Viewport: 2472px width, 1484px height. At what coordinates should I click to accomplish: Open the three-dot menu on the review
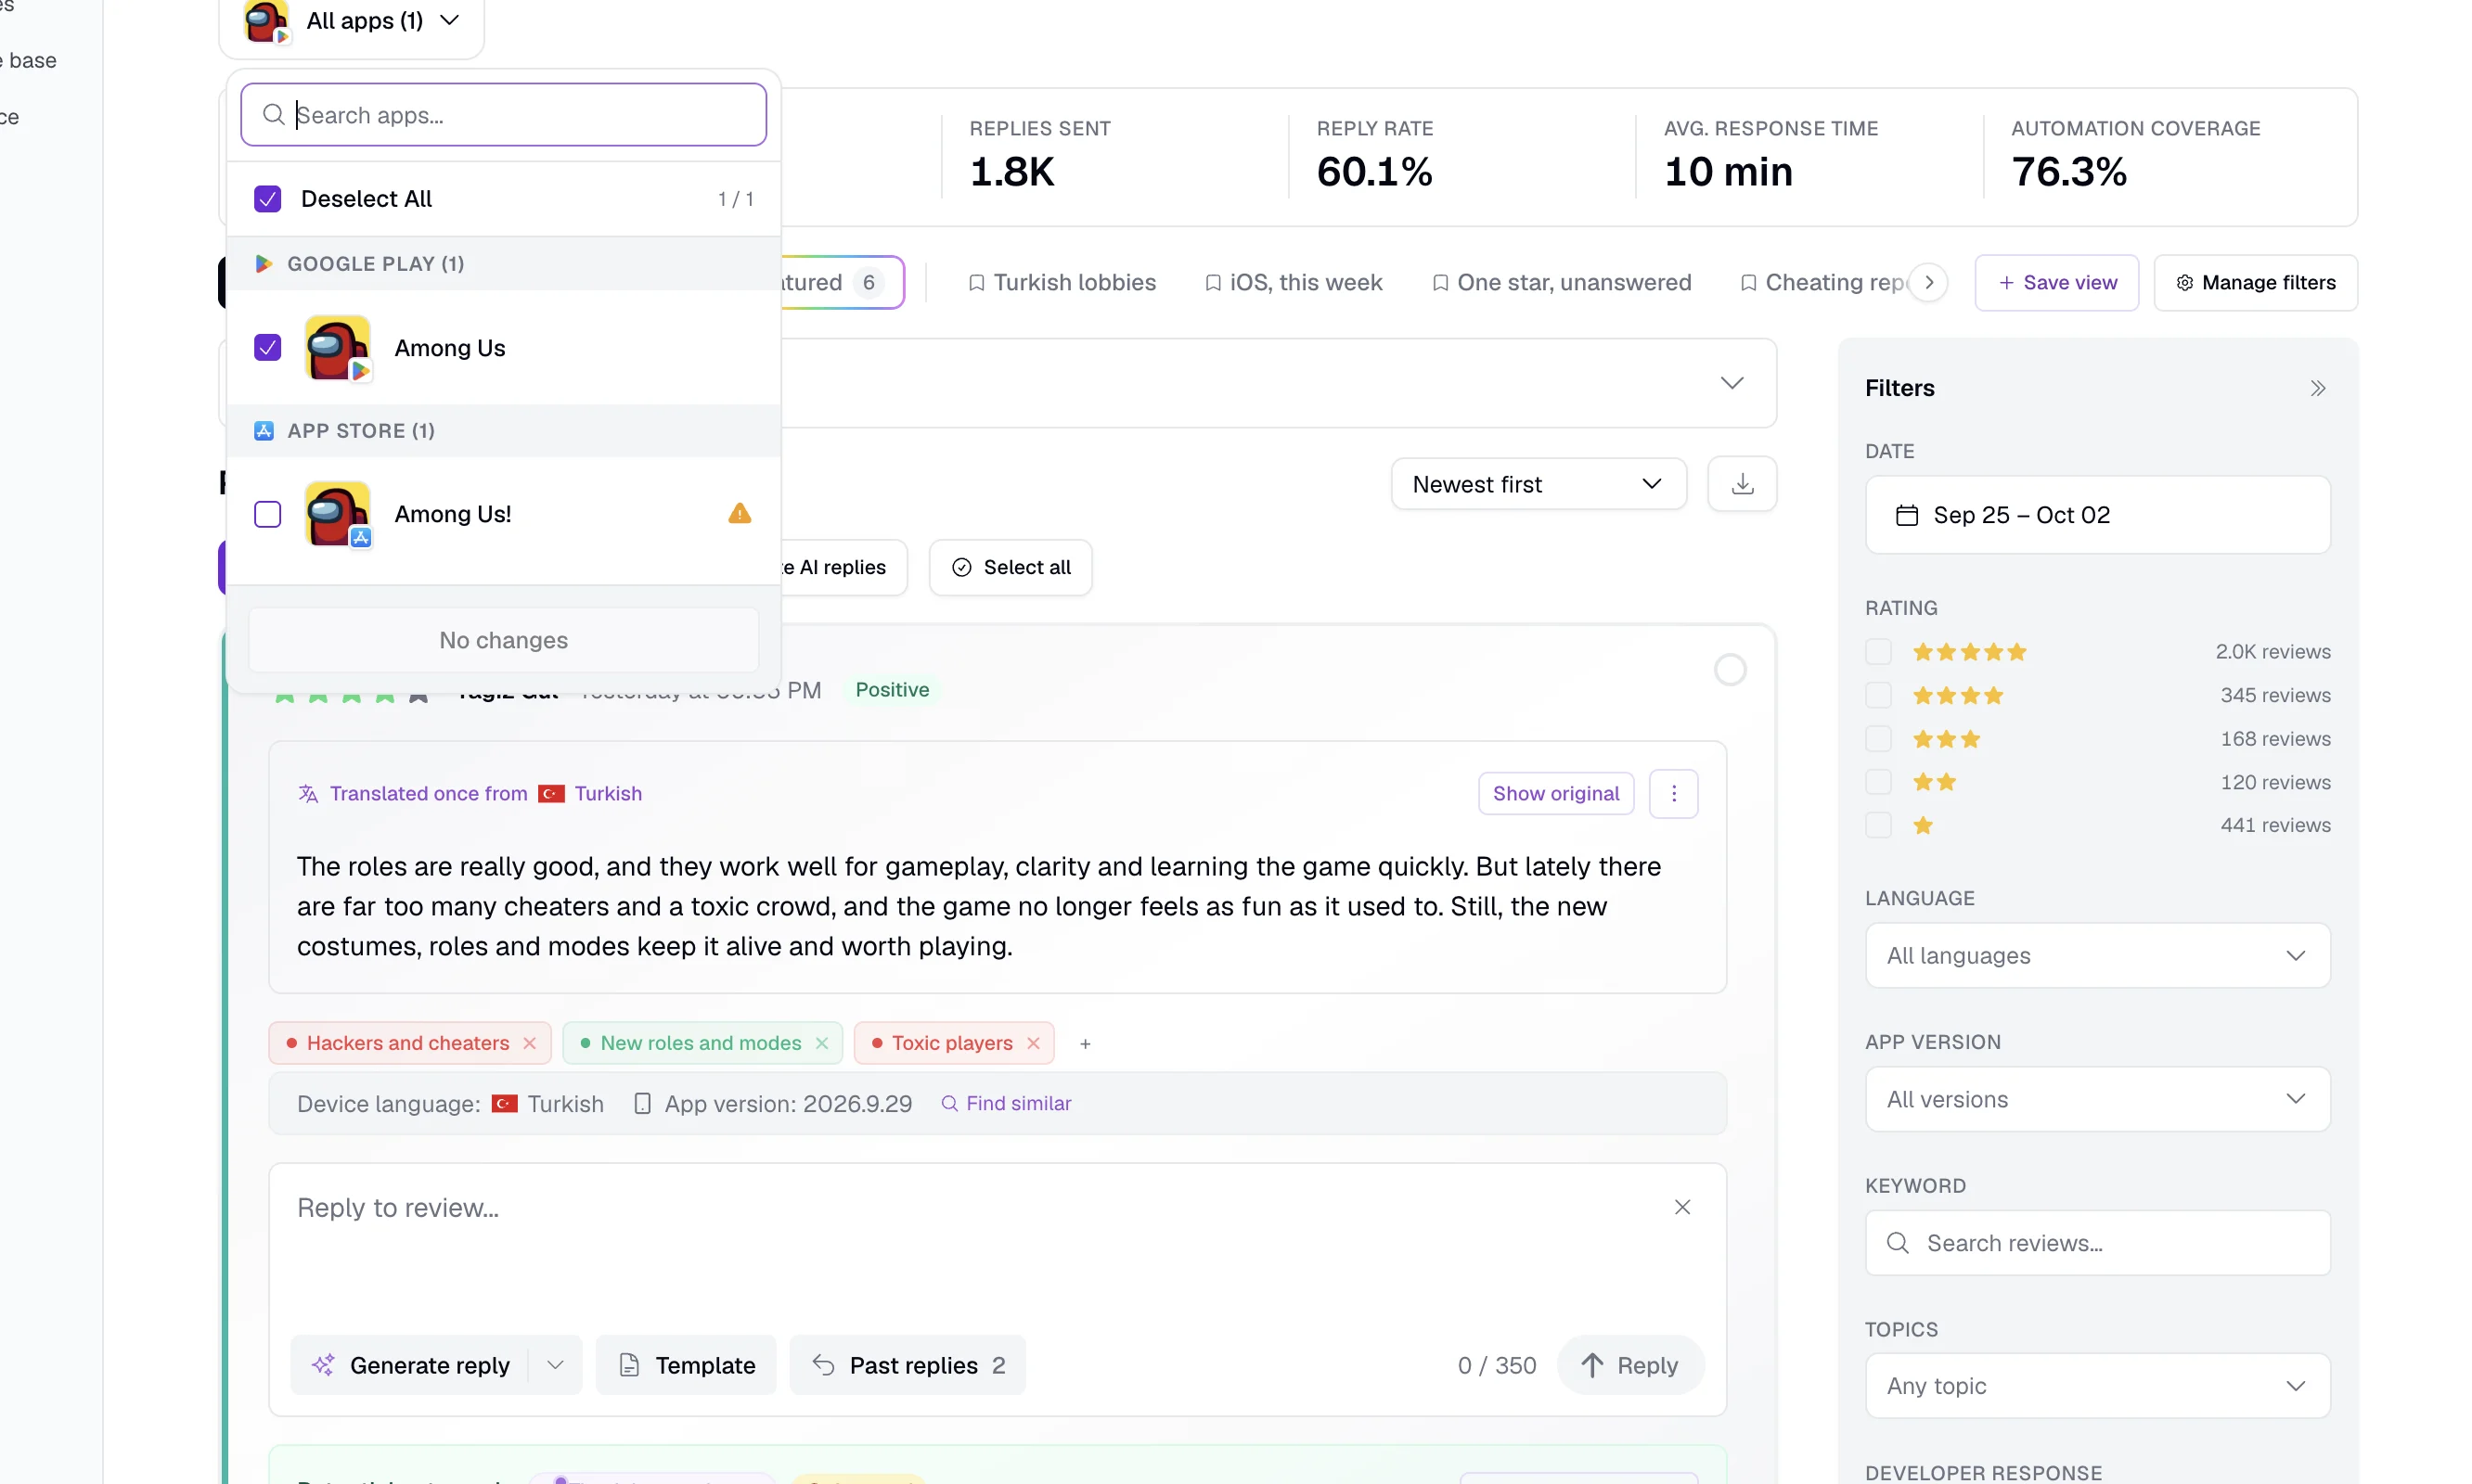pyautogui.click(x=1673, y=794)
